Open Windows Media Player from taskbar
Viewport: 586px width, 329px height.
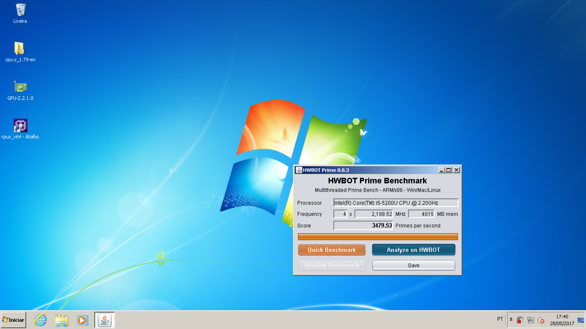(82, 320)
